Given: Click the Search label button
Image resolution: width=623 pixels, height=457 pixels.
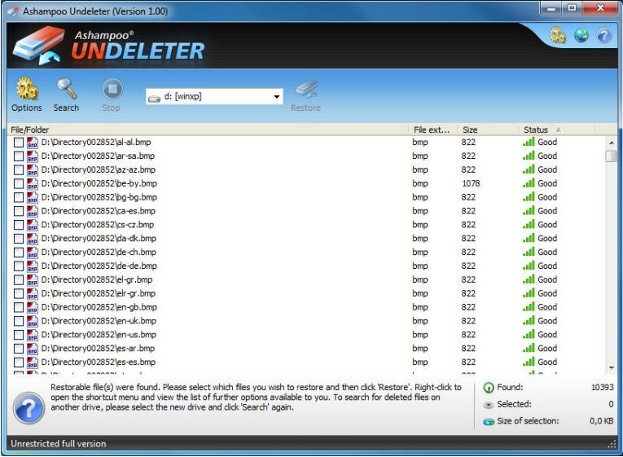Looking at the screenshot, I should click(66, 108).
